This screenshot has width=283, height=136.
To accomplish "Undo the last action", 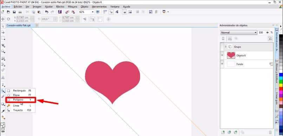I will coord(47,12).
